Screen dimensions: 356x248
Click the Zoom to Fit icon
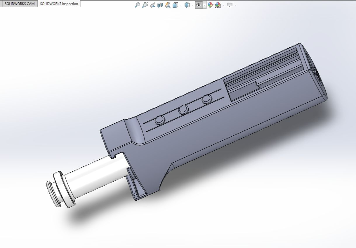tap(137, 5)
